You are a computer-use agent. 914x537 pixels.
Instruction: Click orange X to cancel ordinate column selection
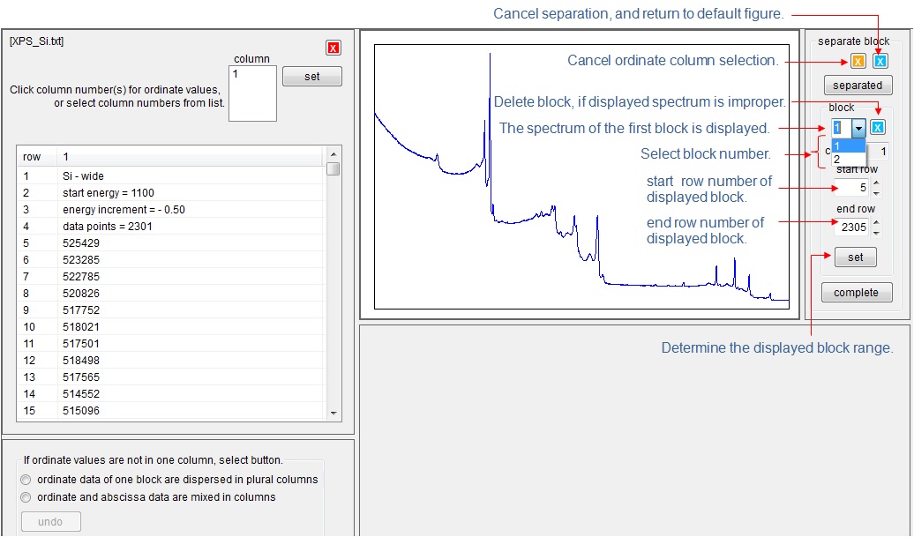pos(858,61)
